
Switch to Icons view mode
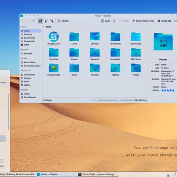coord(41,21)
